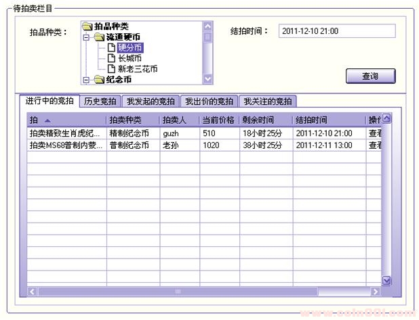Click the 纪念币 folder icon
419x320 pixels.
[x=99, y=80]
